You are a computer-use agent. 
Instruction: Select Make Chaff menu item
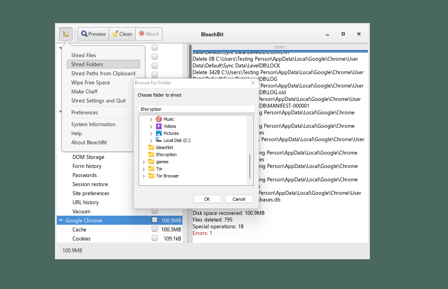tap(84, 91)
